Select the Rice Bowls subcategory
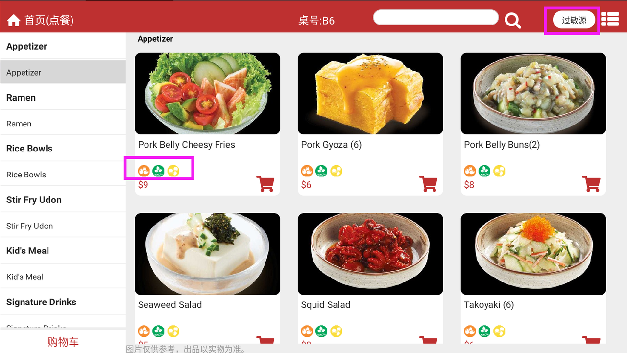Image resolution: width=627 pixels, height=353 pixels. (63, 175)
